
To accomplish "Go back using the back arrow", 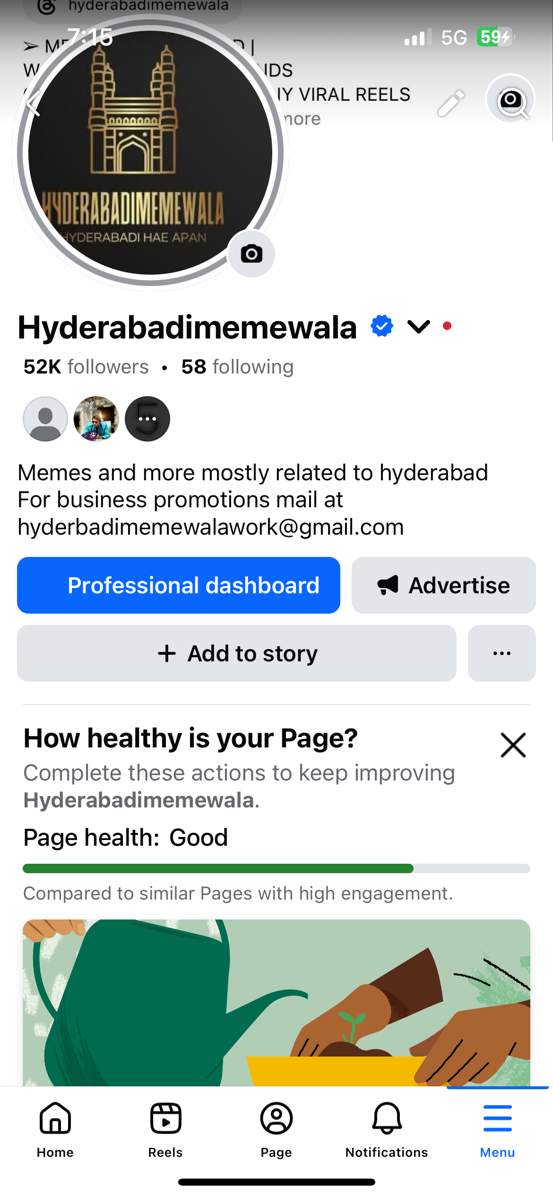I will click(33, 104).
